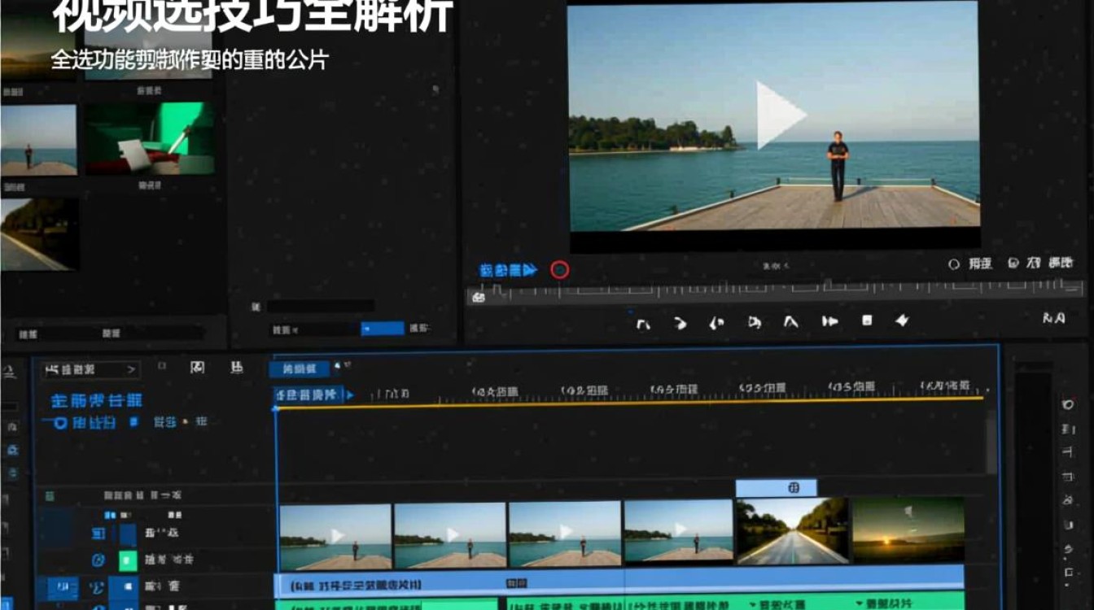The image size is (1094, 610).
Task: Select the man-on-pier thumbnail in the media bin
Action: click(39, 139)
